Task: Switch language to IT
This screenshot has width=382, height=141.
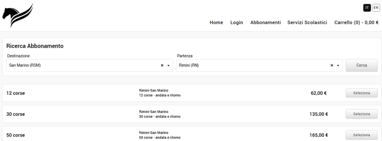Action: pos(367,8)
